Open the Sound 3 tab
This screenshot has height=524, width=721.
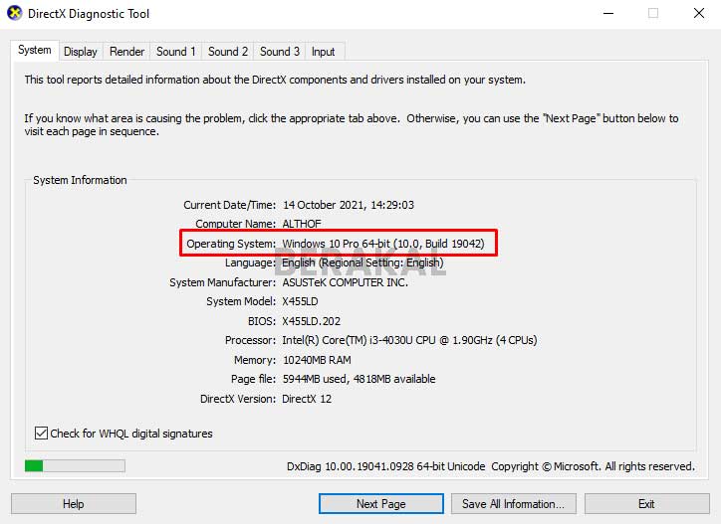[x=280, y=52]
